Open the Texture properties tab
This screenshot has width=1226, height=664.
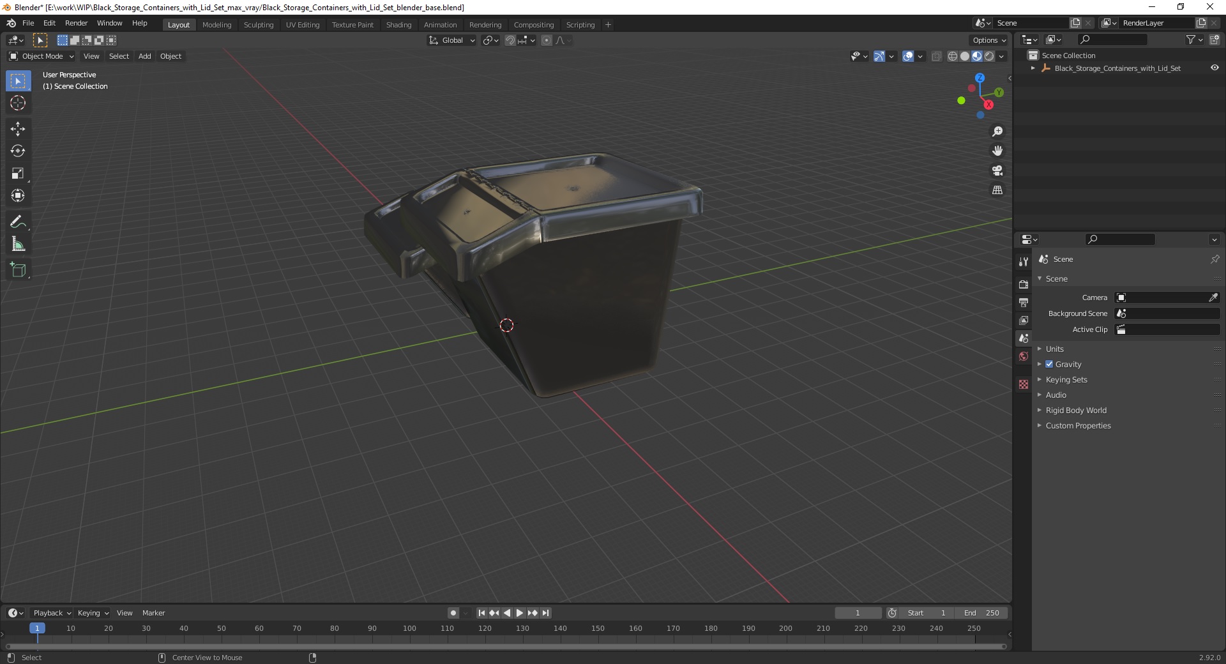[1024, 384]
